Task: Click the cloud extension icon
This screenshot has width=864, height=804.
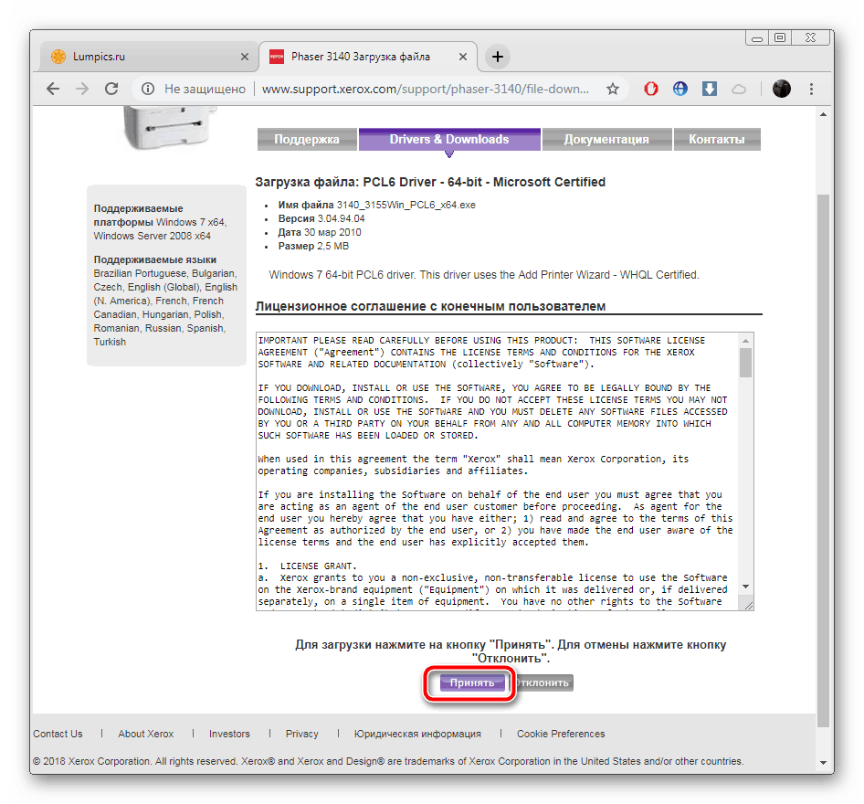Action: pos(739,89)
